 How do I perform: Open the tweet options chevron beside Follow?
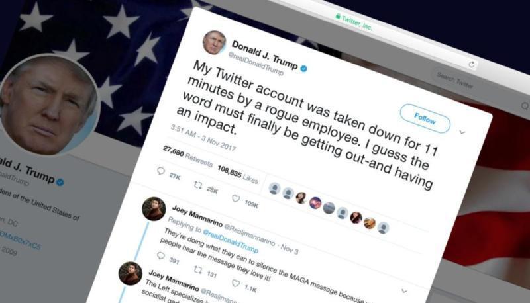coord(462,132)
